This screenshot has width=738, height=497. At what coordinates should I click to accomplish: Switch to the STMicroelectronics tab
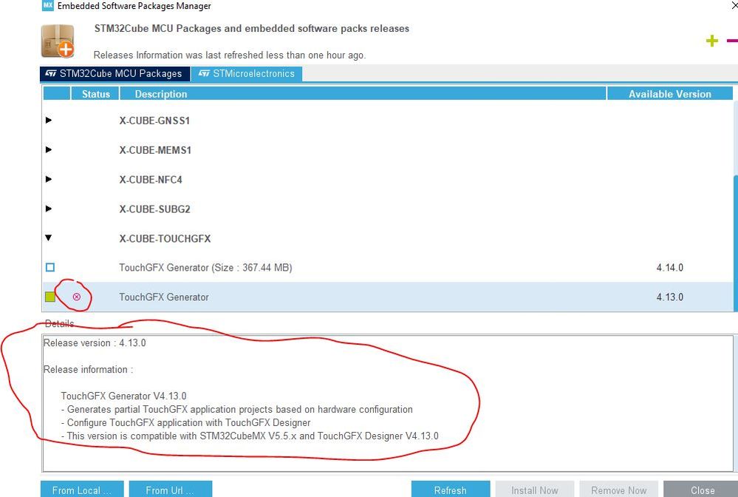(247, 73)
